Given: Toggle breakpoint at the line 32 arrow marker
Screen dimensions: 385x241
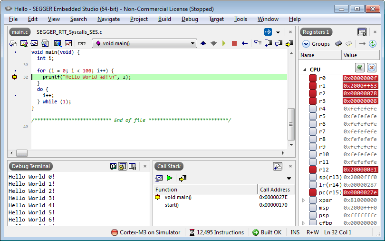Looking at the screenshot, I should click(x=14, y=77).
